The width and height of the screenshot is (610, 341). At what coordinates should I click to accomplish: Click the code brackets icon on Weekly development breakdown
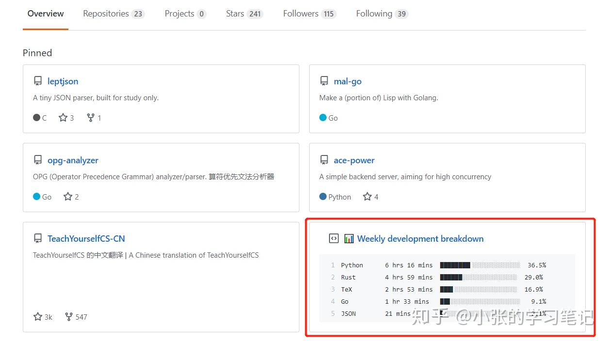pos(333,238)
